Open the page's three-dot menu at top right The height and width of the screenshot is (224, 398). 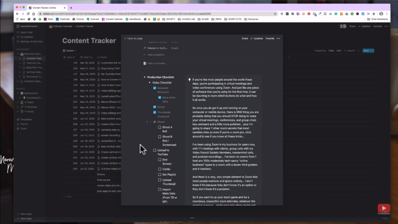386,26
